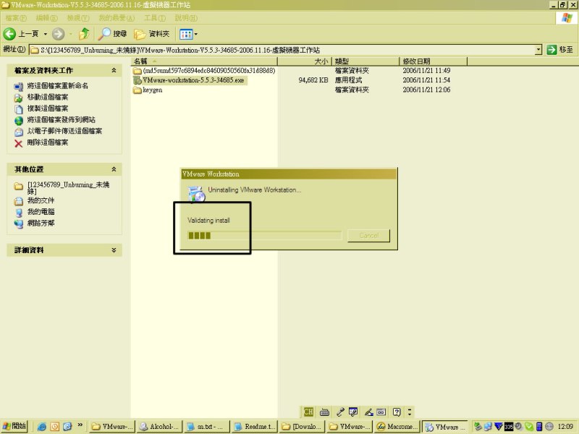Open the 搜尋 search pane
The width and height of the screenshot is (579, 434).
point(113,34)
